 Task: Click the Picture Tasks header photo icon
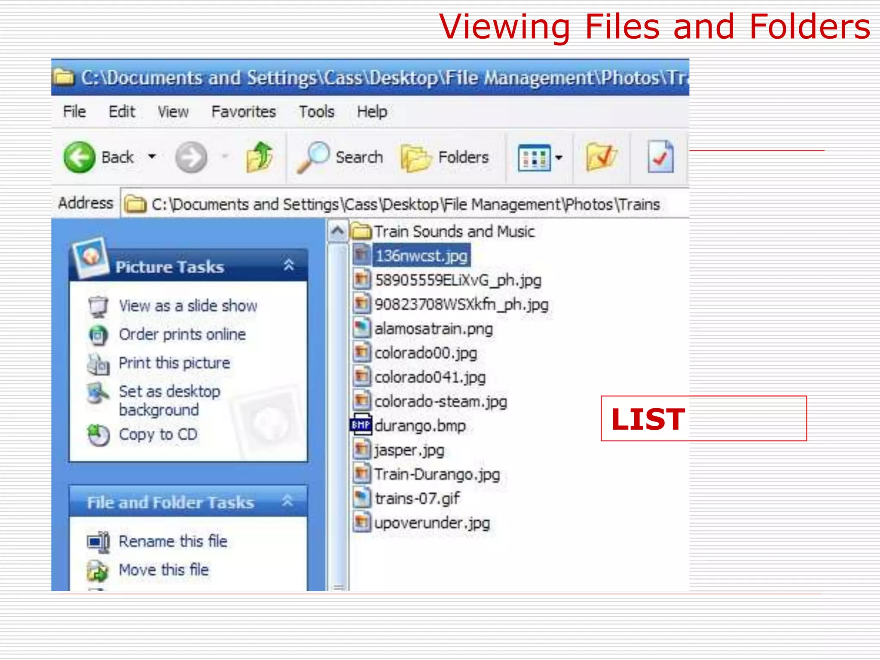tap(91, 257)
